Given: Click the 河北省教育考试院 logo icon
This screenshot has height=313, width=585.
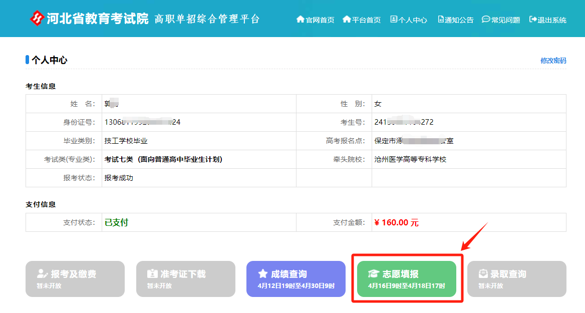Looking at the screenshot, I should tap(37, 19).
